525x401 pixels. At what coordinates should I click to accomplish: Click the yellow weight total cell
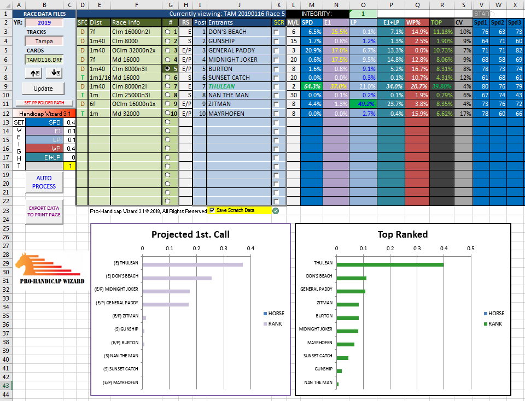[x=69, y=166]
